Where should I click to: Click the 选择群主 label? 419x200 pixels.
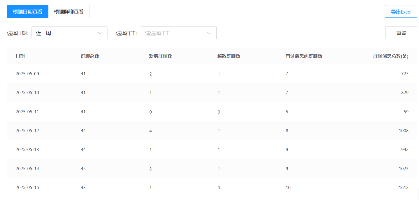click(x=127, y=33)
